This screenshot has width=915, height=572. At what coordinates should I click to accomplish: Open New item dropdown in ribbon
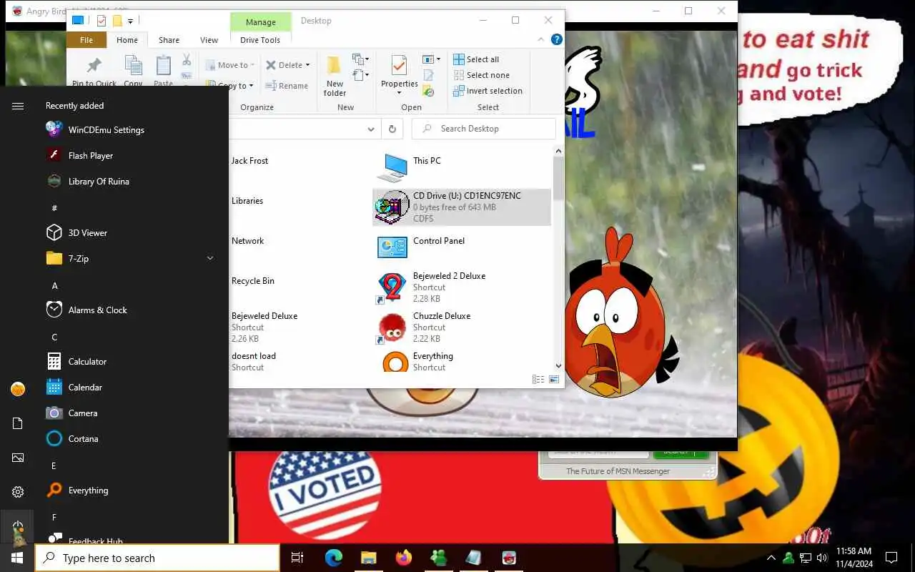[361, 59]
